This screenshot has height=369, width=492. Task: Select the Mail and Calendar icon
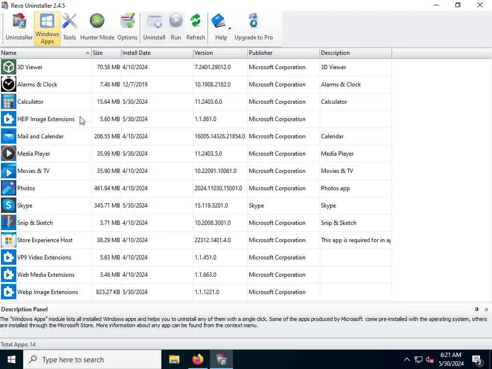point(9,136)
